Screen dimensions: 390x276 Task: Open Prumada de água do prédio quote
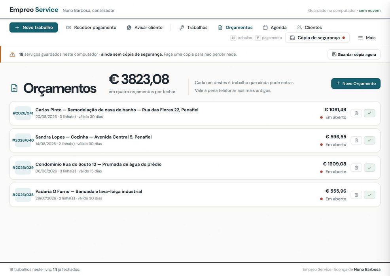tap(98, 164)
